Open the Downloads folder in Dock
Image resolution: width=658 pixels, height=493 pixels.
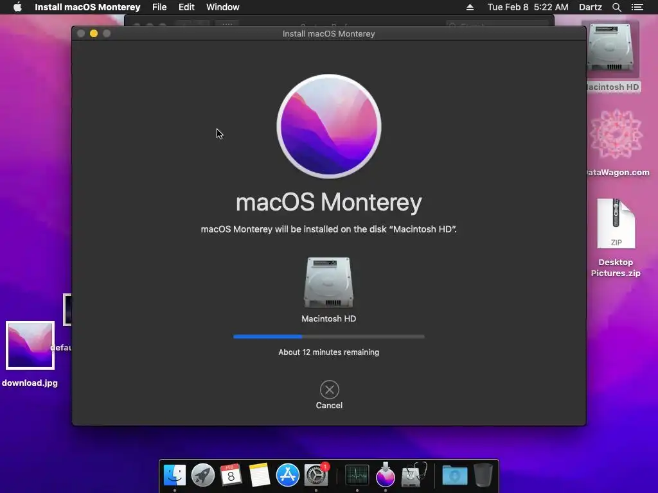point(455,476)
